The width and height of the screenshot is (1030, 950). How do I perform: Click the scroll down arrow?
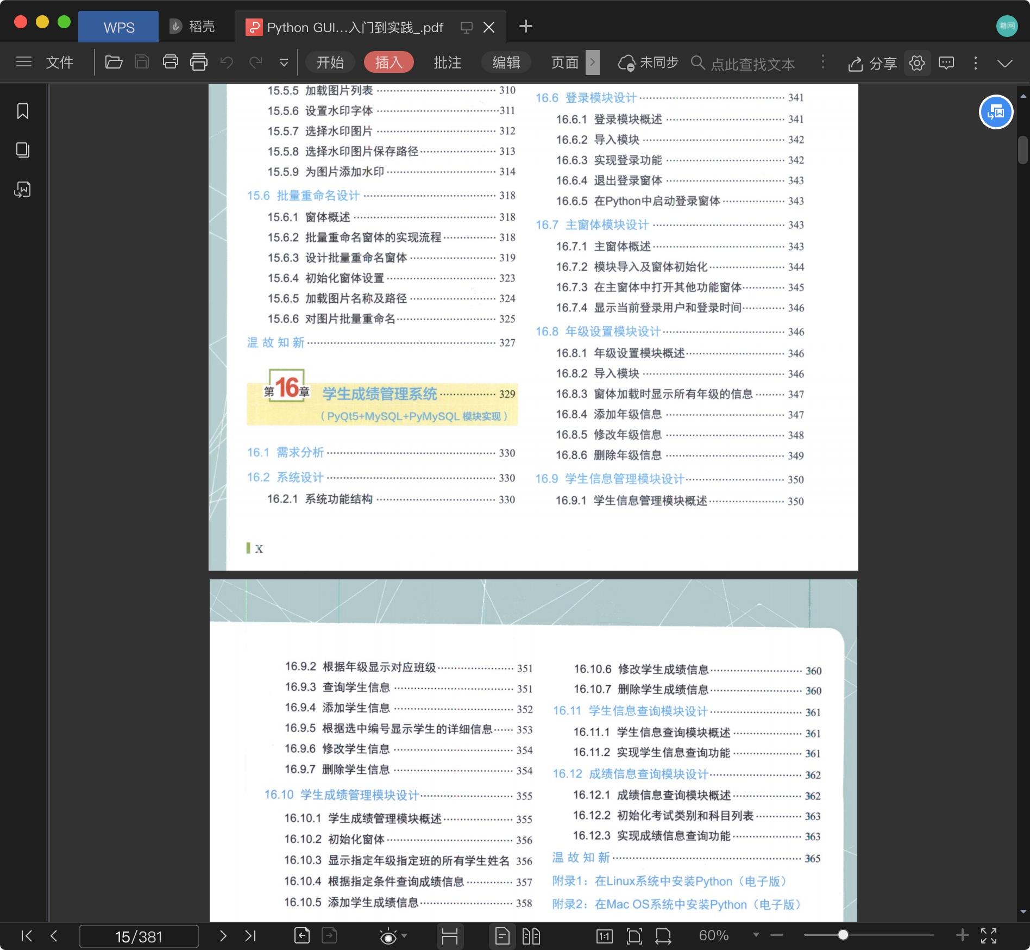pos(1023,911)
